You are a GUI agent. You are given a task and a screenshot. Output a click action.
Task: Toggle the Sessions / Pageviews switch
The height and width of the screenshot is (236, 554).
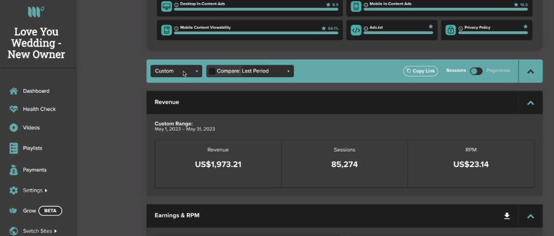476,71
